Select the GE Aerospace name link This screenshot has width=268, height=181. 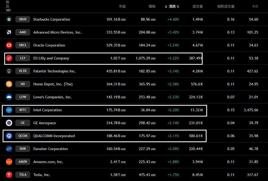[44, 123]
